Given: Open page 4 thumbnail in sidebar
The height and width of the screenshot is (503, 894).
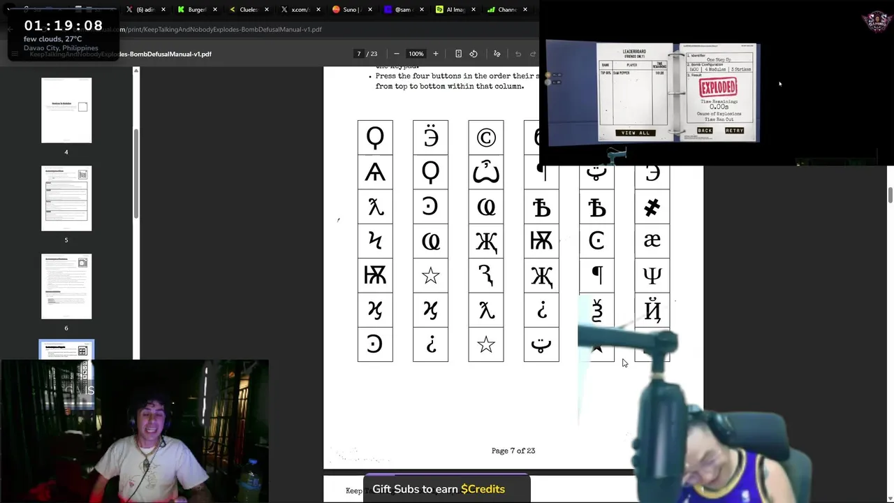Looking at the screenshot, I should 66,110.
